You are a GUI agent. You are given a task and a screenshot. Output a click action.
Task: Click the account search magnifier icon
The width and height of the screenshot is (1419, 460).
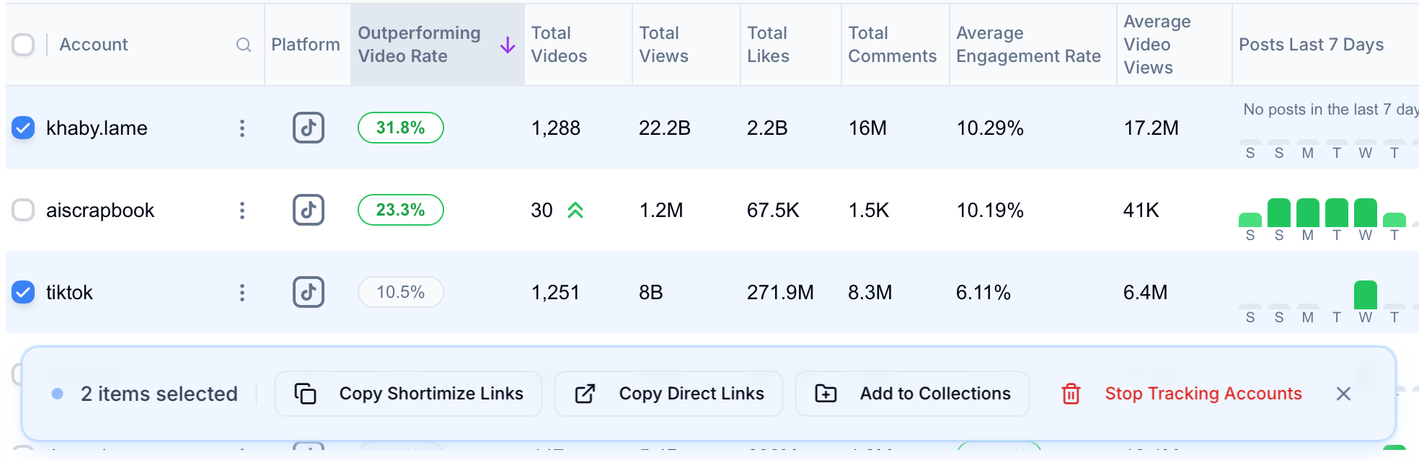(244, 45)
